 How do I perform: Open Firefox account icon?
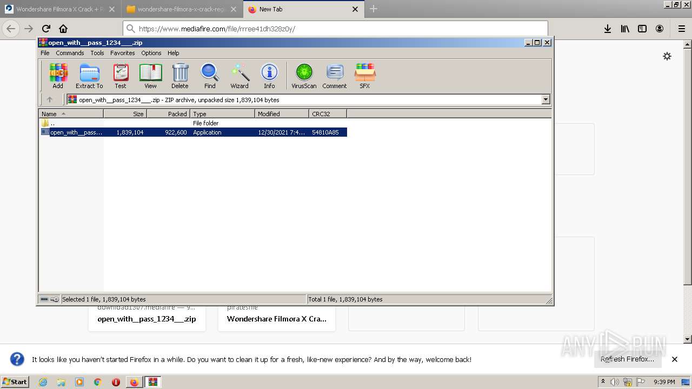click(660, 29)
